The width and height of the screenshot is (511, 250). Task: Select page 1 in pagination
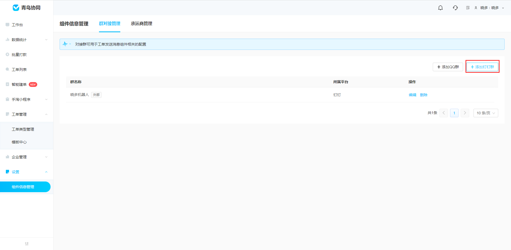click(x=454, y=113)
